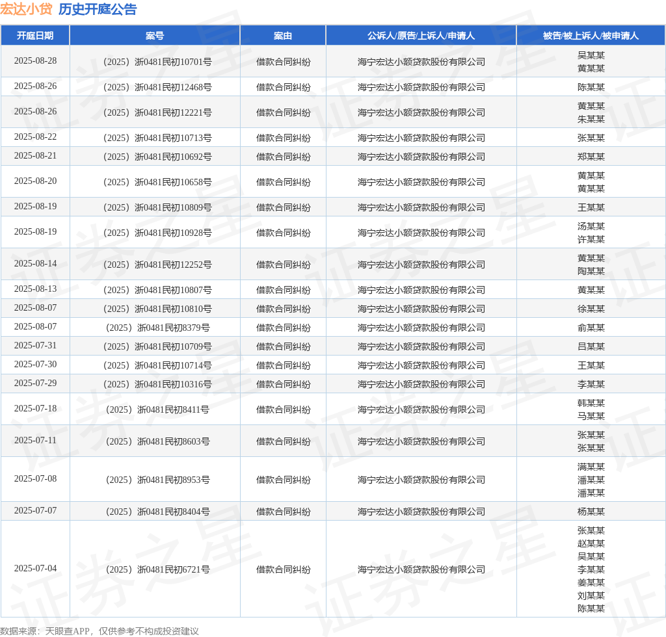Select case number (2025)浙0481民初10714号
666x637 pixels.
click(157, 365)
